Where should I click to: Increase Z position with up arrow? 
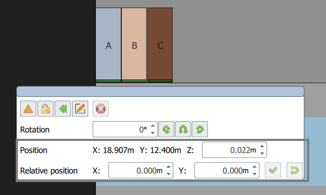coord(262,146)
